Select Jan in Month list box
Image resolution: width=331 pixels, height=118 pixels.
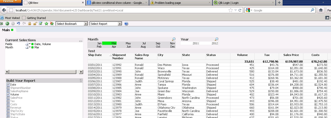95,43
